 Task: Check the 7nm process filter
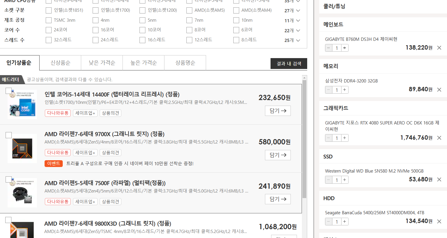189,20
